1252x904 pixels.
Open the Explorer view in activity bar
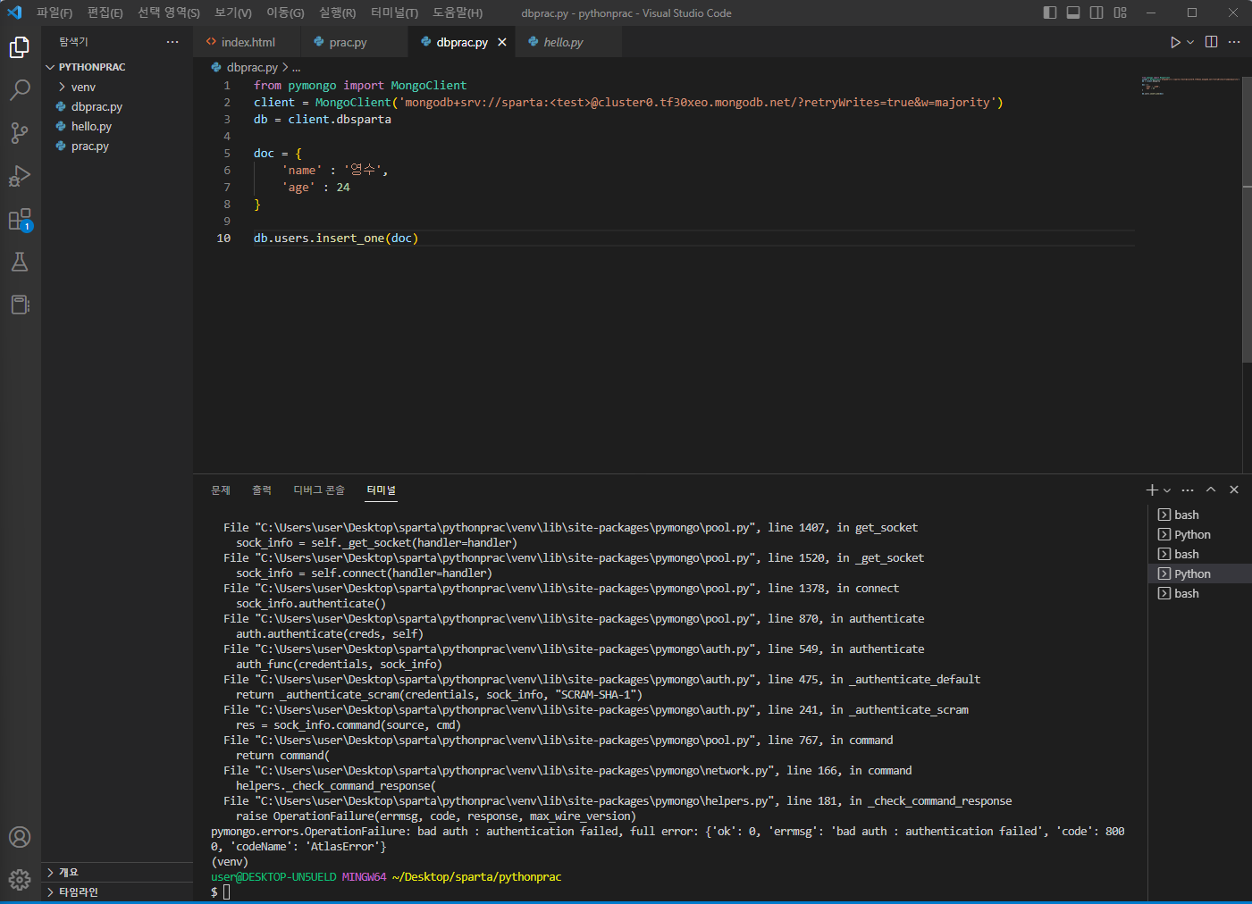[x=20, y=47]
